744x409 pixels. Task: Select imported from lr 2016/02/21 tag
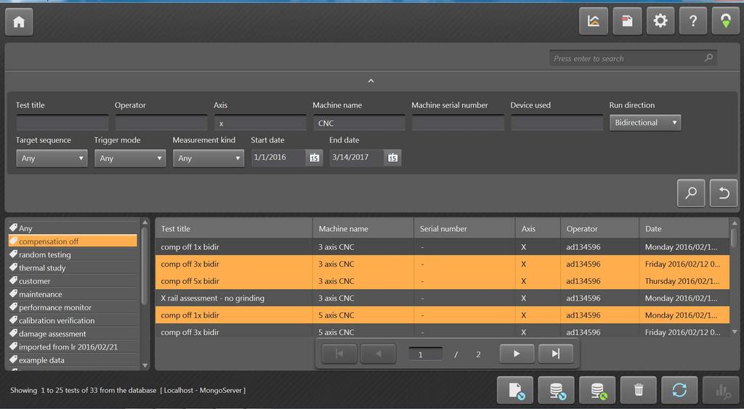tap(73, 347)
